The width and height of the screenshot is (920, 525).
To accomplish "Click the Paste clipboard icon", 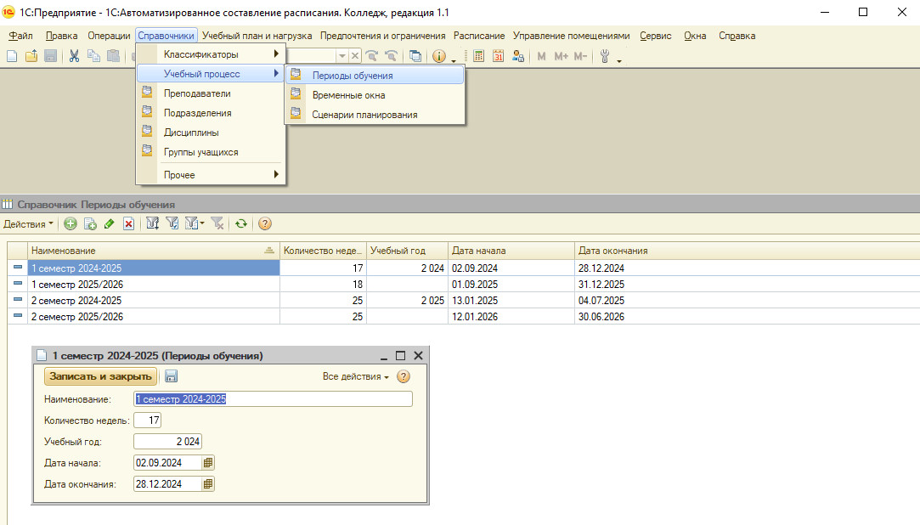I will (x=113, y=56).
